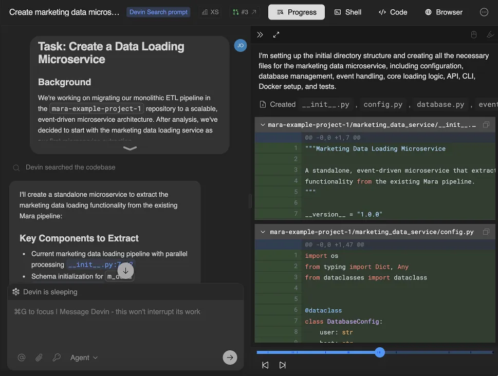The image size is (498, 376).
Task: Collapse the config.py diff block
Action: click(263, 232)
